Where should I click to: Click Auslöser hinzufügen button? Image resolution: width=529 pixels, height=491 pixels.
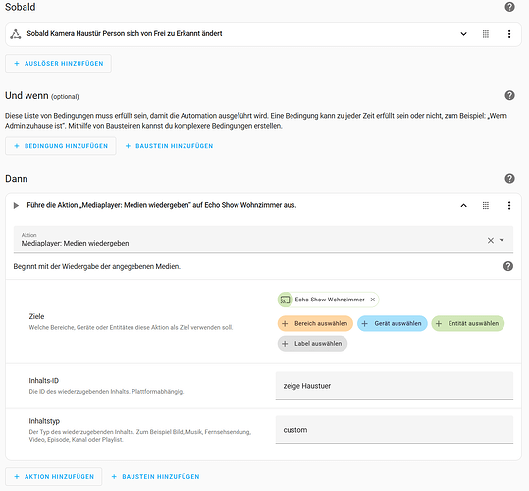(58, 64)
